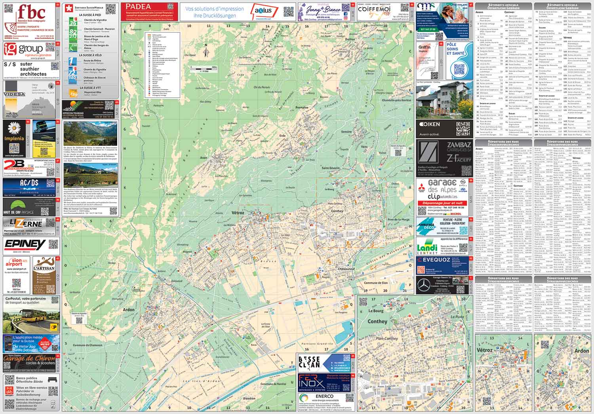Click the Sensine village label
The width and height of the screenshot is (594, 414).
click(346, 132)
